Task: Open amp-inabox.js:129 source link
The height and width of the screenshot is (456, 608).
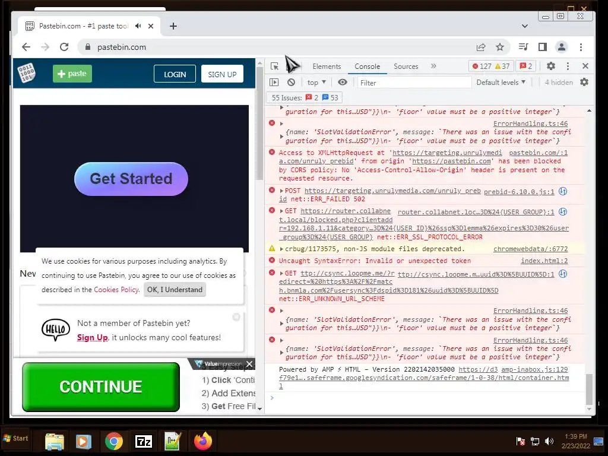Action: tap(534, 369)
